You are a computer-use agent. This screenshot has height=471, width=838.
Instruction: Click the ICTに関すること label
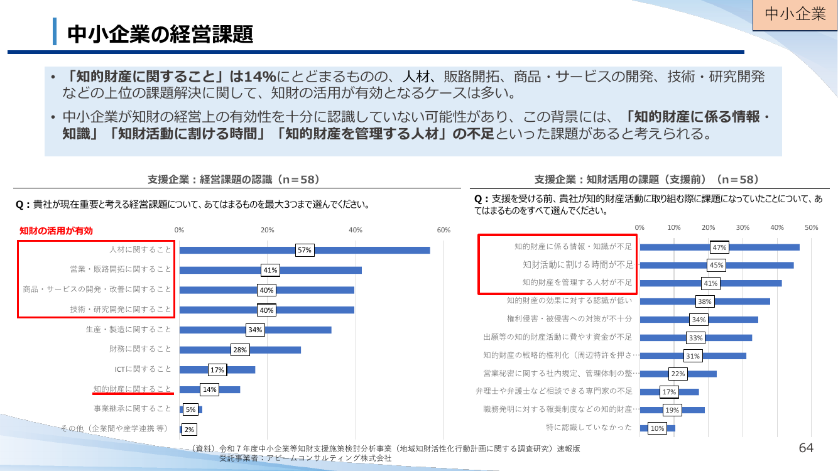(142, 369)
